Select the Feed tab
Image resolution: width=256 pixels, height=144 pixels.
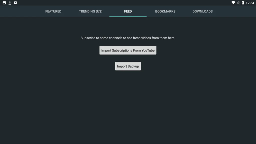click(x=128, y=11)
